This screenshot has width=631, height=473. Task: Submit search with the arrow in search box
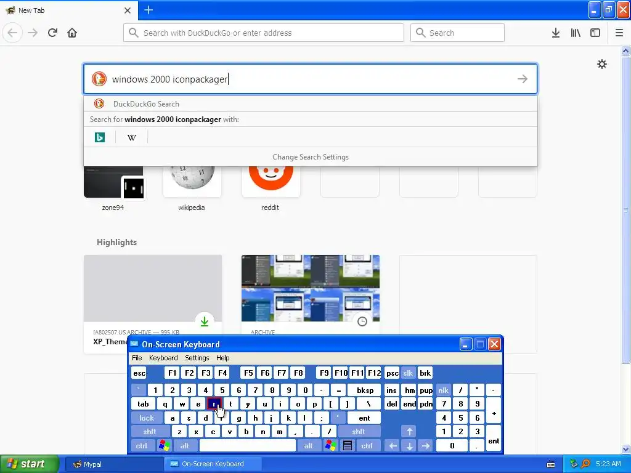pos(523,79)
